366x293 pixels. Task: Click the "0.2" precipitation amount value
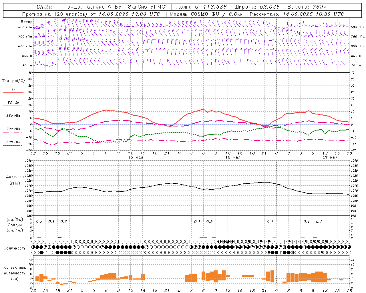[x=39, y=221]
